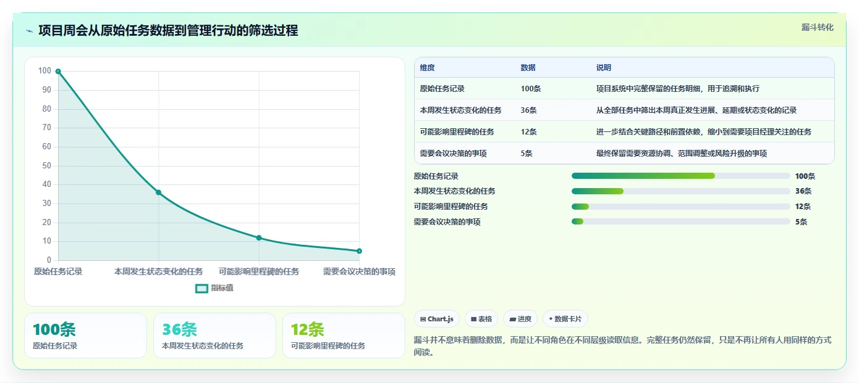This screenshot has height=383, width=859.
Task: Click the chart data point at 12
Action: tap(259, 238)
